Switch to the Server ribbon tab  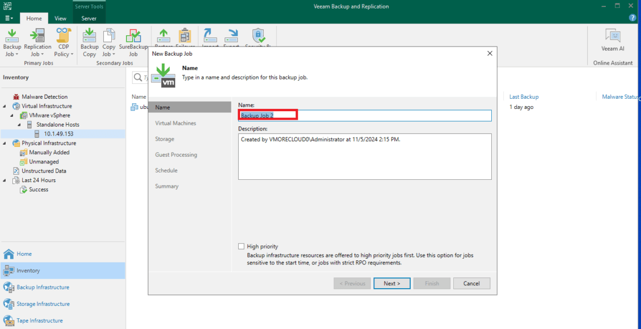88,19
